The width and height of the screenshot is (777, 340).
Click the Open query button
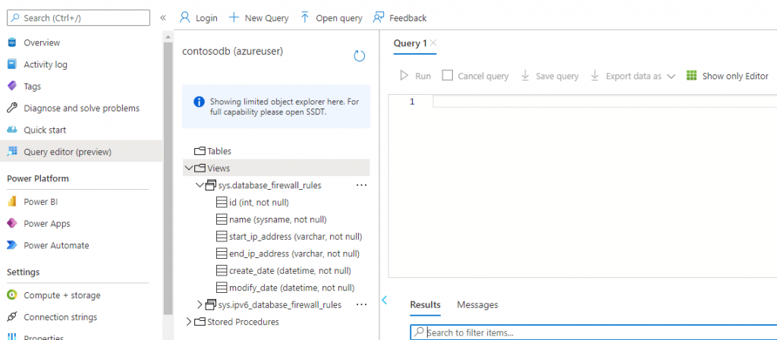click(331, 17)
